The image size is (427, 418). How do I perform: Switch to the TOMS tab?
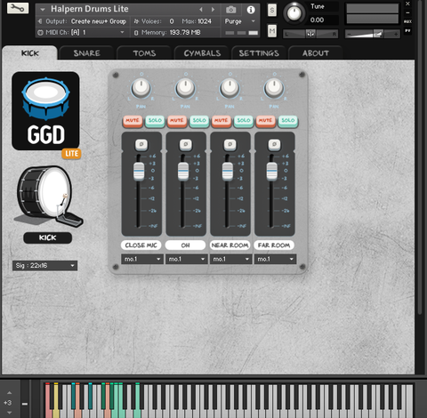pyautogui.click(x=144, y=53)
